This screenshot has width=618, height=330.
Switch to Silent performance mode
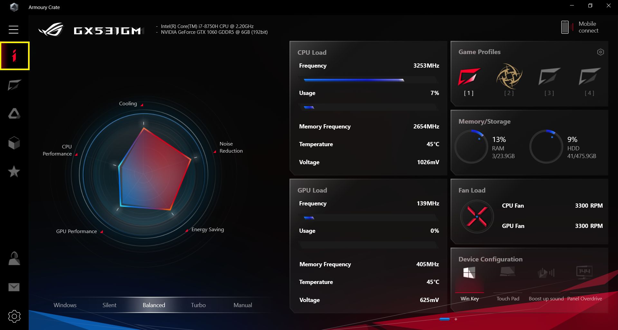[109, 305]
